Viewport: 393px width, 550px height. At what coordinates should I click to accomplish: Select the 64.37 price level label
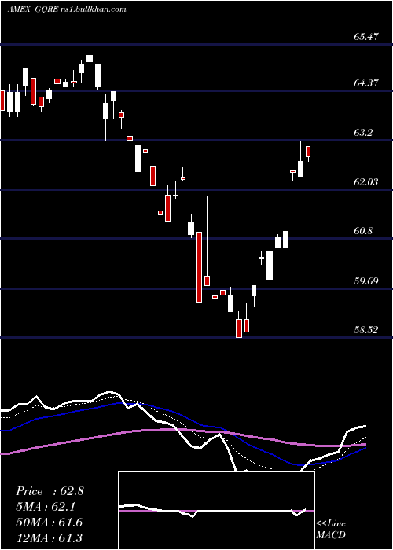coord(366,83)
